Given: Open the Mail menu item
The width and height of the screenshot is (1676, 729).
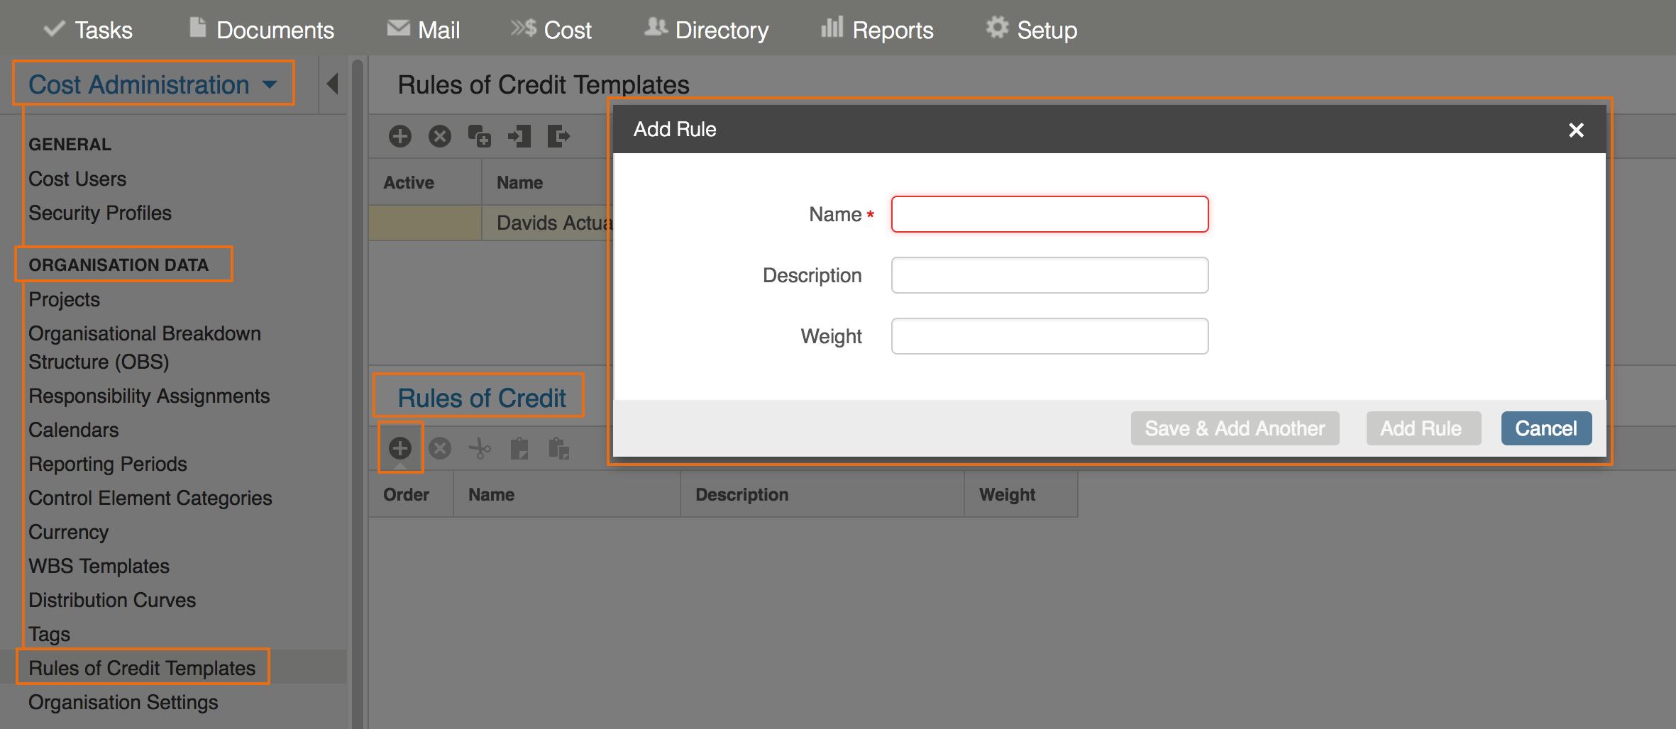Looking at the screenshot, I should [424, 30].
